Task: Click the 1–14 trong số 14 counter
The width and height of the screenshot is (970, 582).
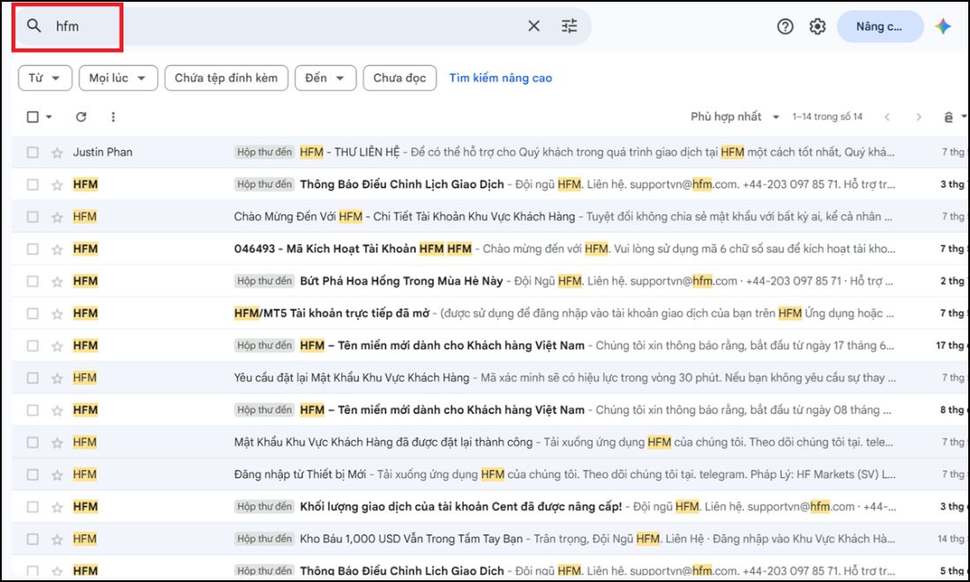Action: tap(827, 117)
